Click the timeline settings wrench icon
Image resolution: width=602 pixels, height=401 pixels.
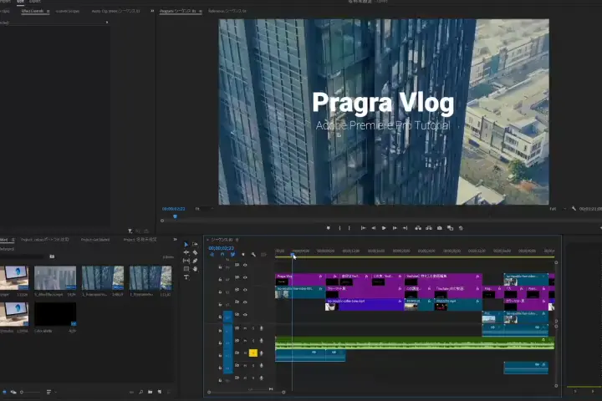(253, 255)
